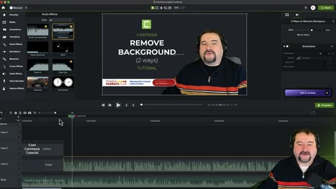Expand the Edit in Audiate arrow
The height and width of the screenshot is (189, 336).
(x=327, y=93)
